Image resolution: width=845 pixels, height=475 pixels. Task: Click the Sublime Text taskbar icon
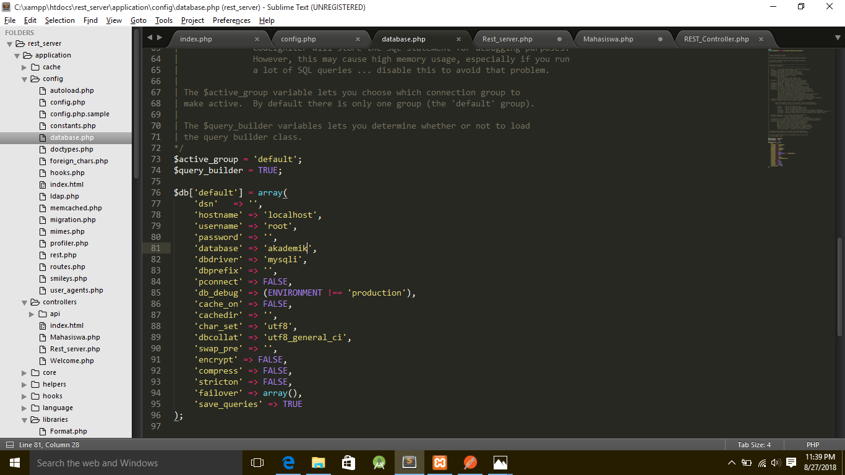[409, 462]
